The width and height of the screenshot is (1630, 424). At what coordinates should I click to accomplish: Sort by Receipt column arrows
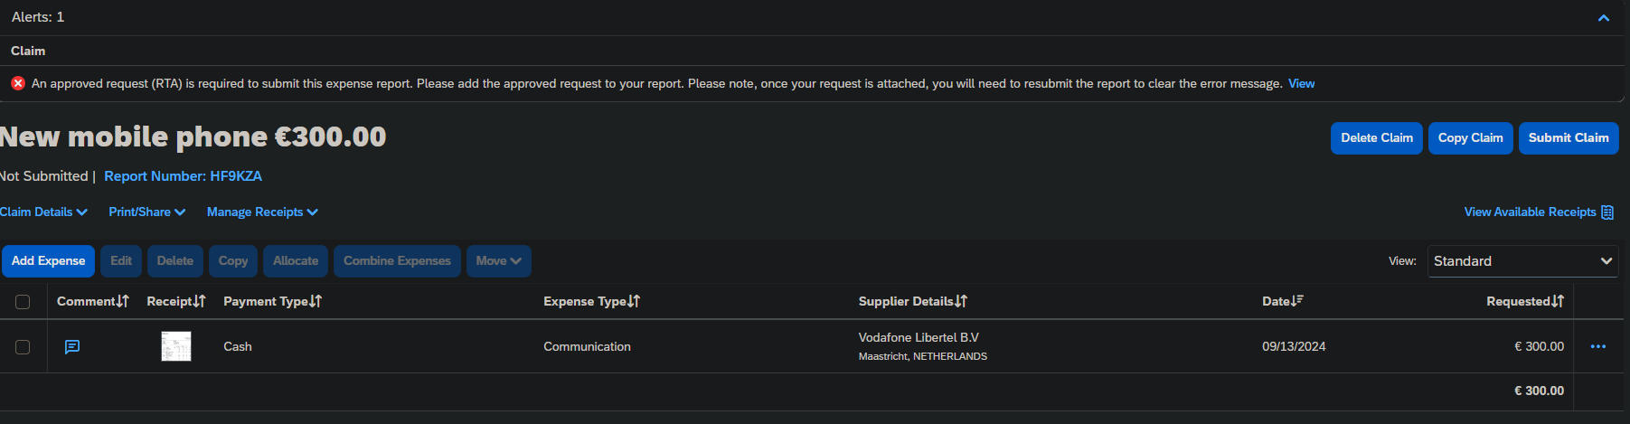click(x=200, y=301)
